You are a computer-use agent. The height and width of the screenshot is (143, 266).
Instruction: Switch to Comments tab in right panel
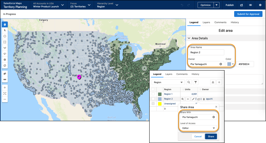pos(220,22)
